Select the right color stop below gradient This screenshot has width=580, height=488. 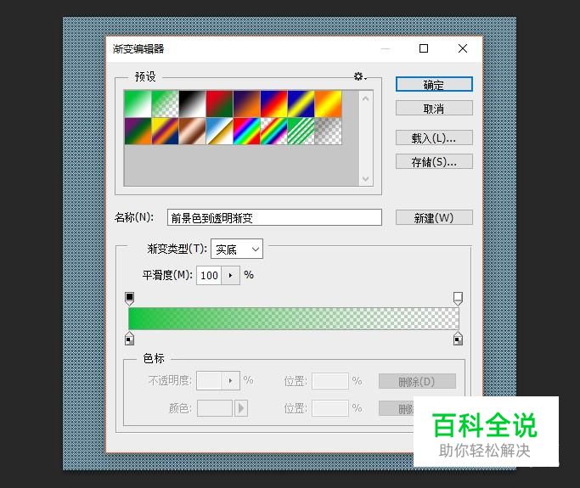point(458,338)
